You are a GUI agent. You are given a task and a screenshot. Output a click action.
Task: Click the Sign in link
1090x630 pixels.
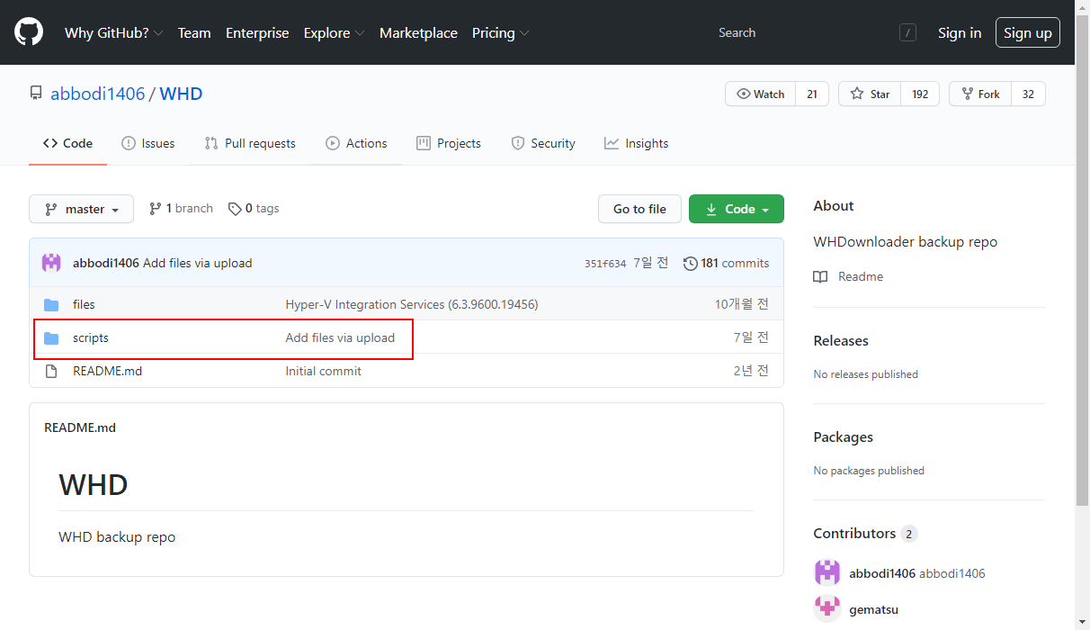tap(960, 32)
